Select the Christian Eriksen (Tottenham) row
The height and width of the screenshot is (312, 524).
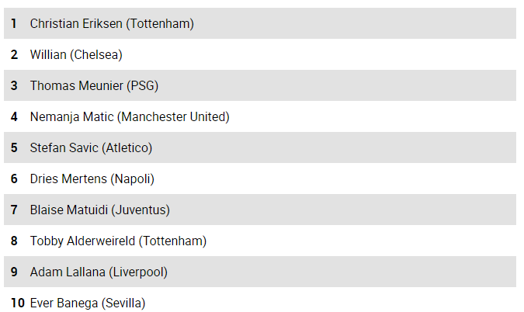pyautogui.click(x=260, y=23)
